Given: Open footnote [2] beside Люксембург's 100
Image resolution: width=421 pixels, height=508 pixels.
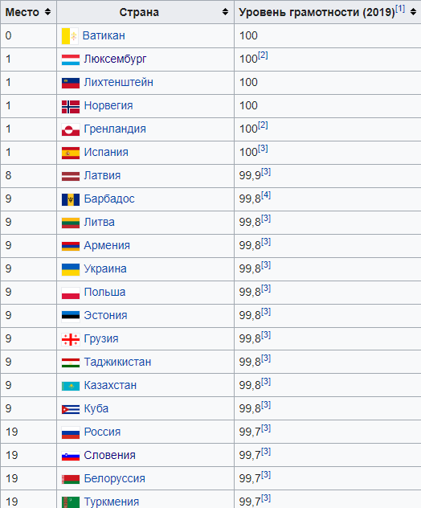Looking at the screenshot, I should [263, 55].
